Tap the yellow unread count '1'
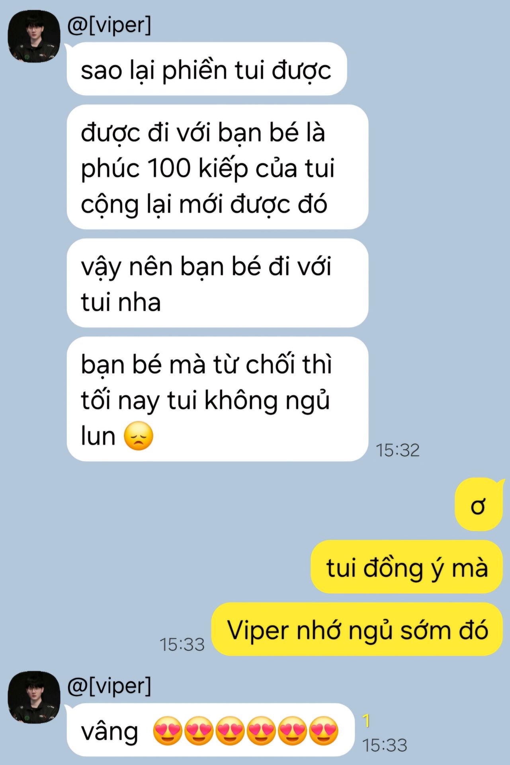Viewport: 510px width, 765px height. point(366,720)
